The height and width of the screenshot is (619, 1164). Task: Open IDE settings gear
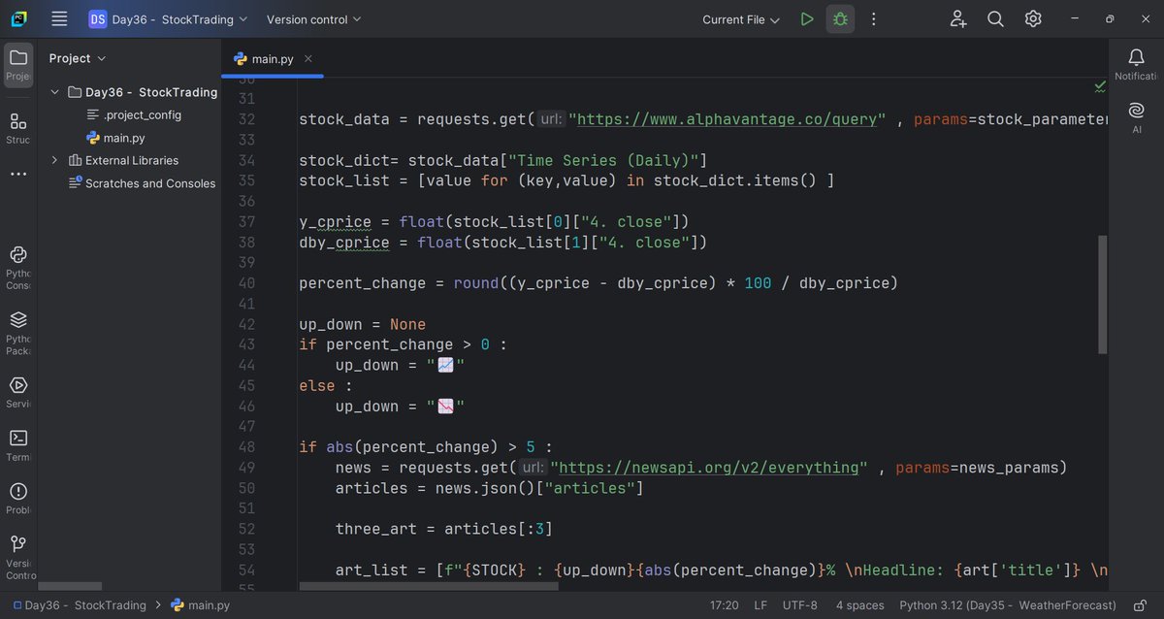(1033, 18)
